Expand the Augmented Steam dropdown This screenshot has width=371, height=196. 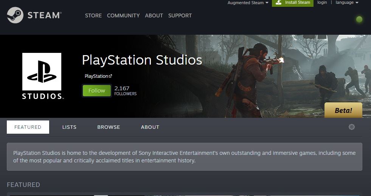pyautogui.click(x=248, y=3)
